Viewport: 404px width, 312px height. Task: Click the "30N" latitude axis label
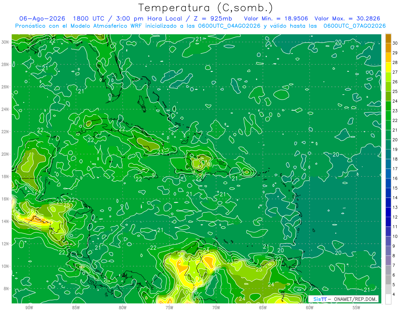(5, 42)
